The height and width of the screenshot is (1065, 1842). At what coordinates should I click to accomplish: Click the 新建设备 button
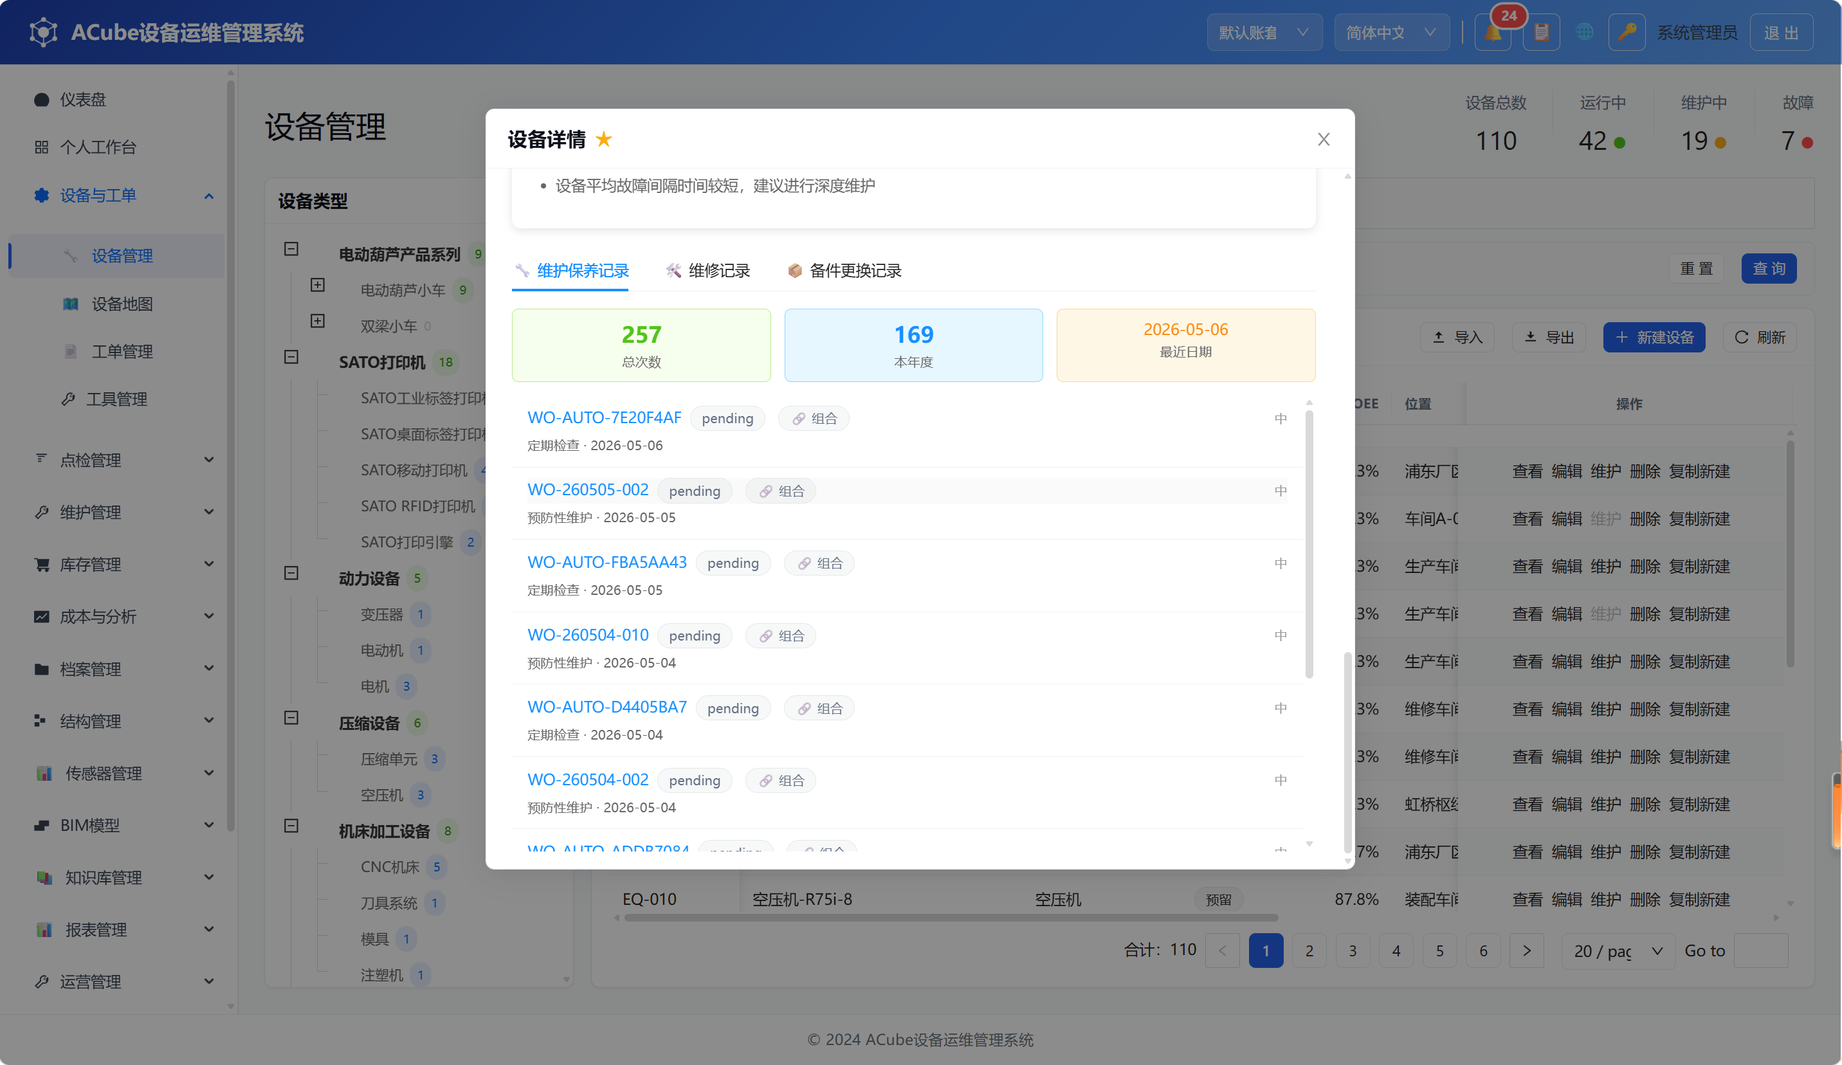pyautogui.click(x=1654, y=338)
